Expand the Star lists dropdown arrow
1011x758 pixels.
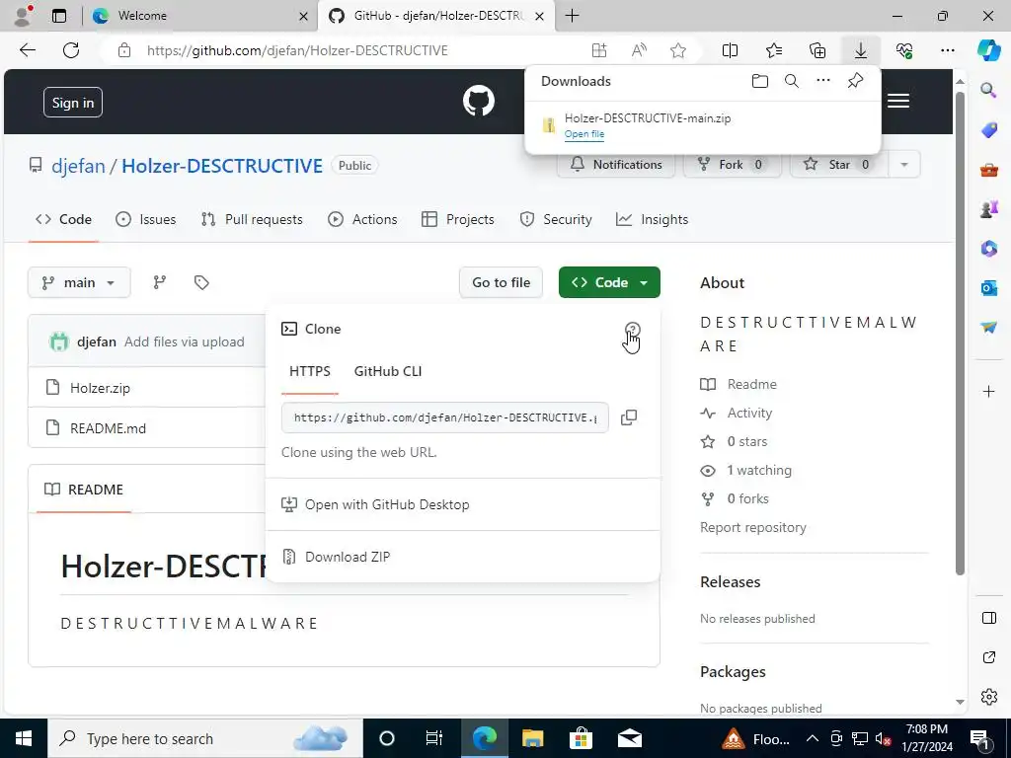904,165
